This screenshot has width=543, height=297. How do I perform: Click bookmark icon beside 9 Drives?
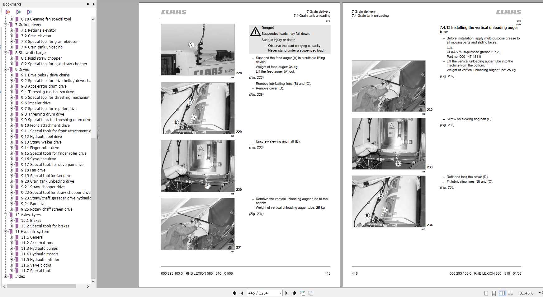(x=11, y=70)
